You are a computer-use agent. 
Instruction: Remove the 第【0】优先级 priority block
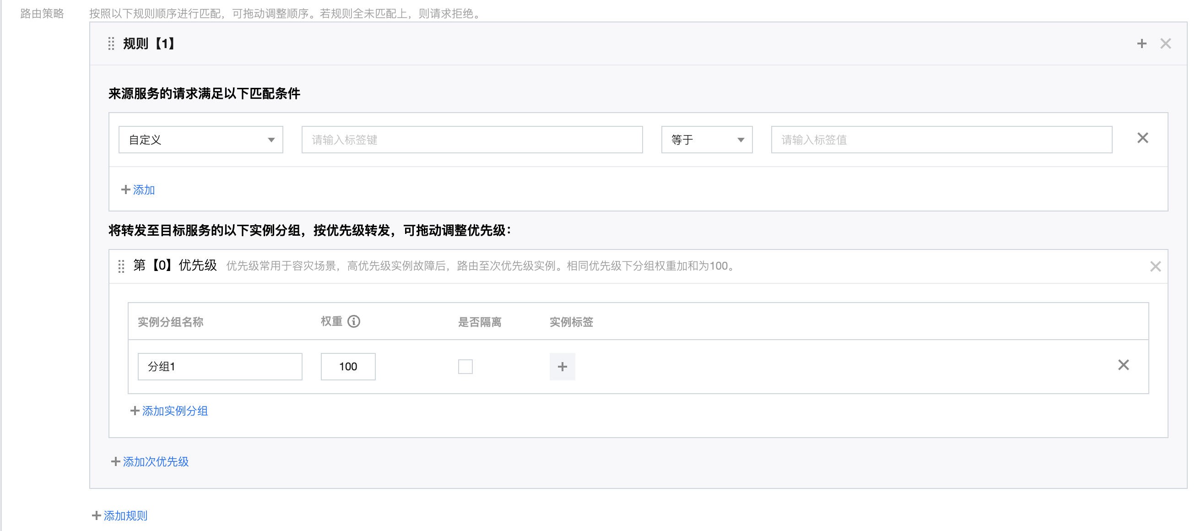click(x=1155, y=267)
